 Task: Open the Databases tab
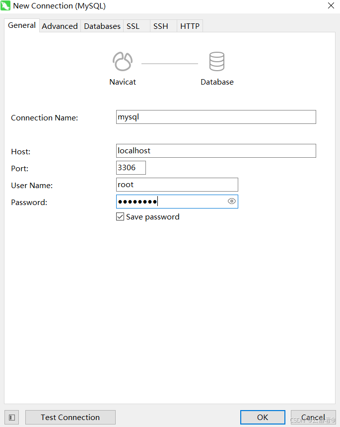(x=102, y=26)
